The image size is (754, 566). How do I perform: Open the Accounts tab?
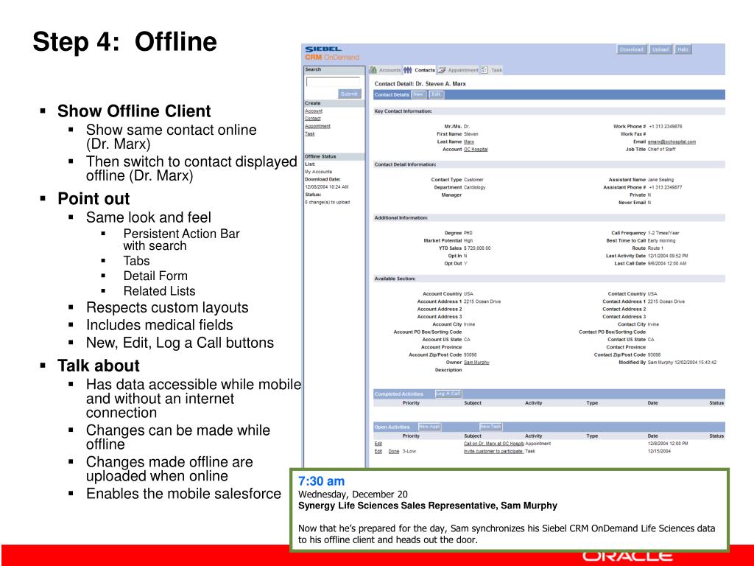390,70
